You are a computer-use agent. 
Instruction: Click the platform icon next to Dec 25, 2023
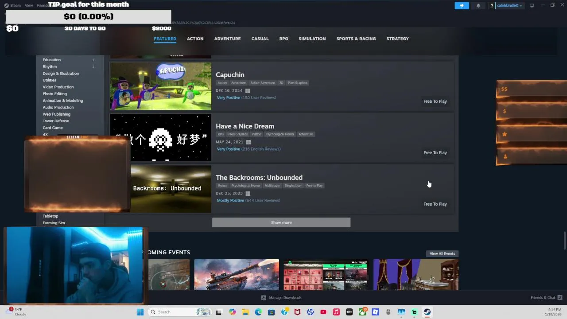coord(248,194)
